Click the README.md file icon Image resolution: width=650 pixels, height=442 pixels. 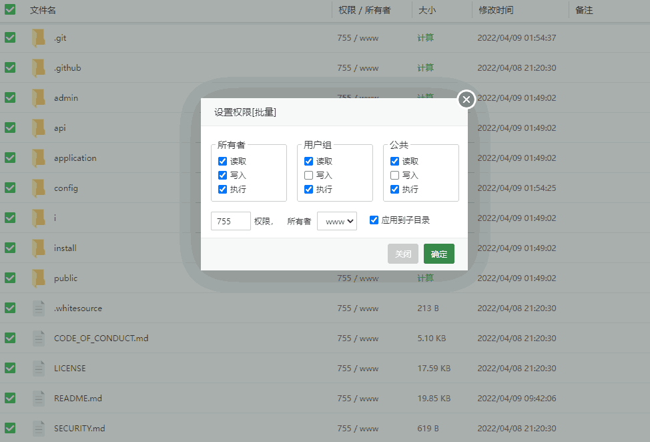[x=39, y=399]
